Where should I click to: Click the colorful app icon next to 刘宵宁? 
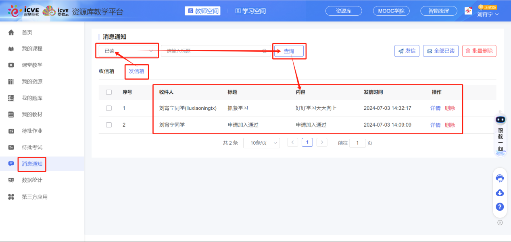pyautogui.click(x=468, y=11)
